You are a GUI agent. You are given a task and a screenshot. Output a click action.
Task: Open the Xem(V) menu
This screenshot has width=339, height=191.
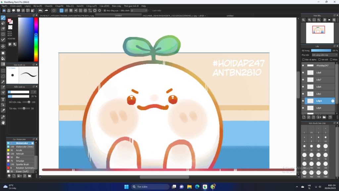pos(80,6)
